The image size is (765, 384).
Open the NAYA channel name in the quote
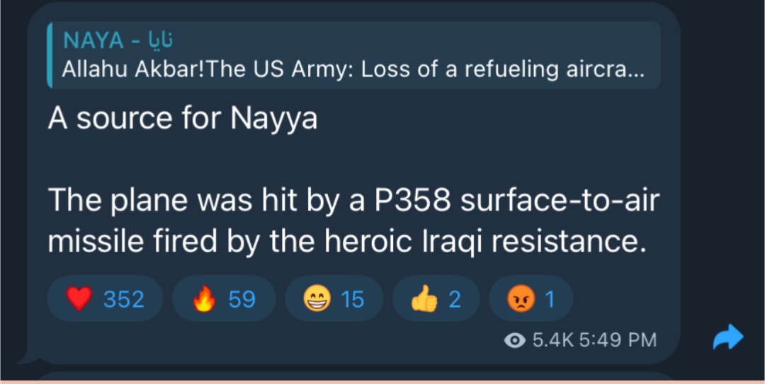coord(93,40)
